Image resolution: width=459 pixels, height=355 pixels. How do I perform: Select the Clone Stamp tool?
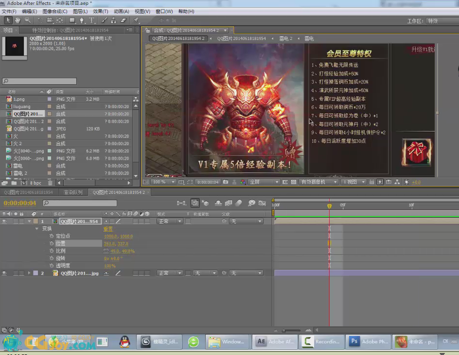click(114, 20)
